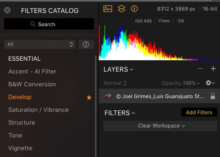Click the Search field in Filters Catalog
Screen dimensions: 220x157
[49, 24]
